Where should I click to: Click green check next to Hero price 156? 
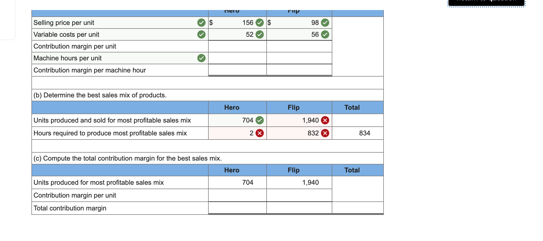pos(260,23)
